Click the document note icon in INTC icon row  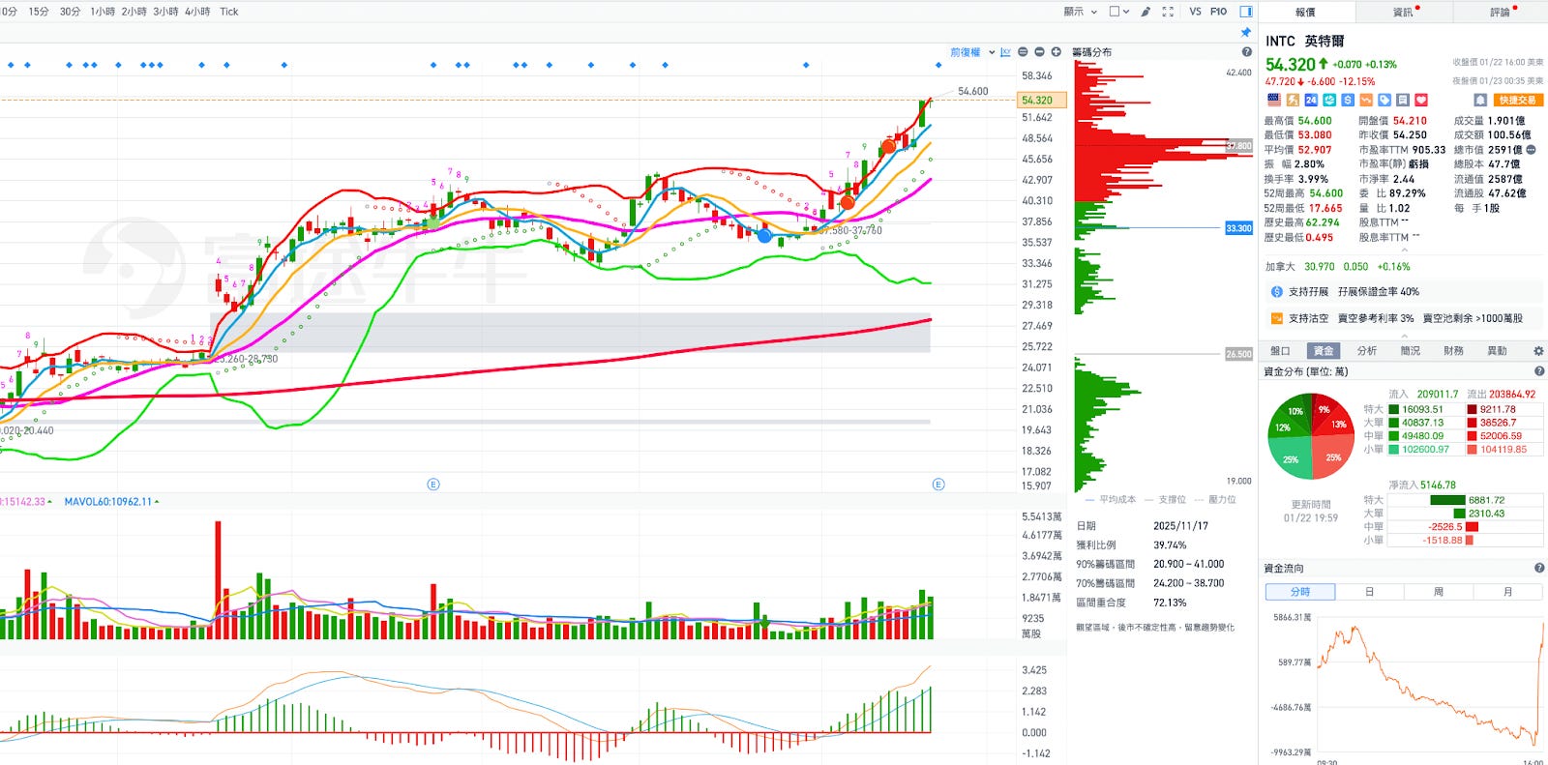click(1403, 100)
